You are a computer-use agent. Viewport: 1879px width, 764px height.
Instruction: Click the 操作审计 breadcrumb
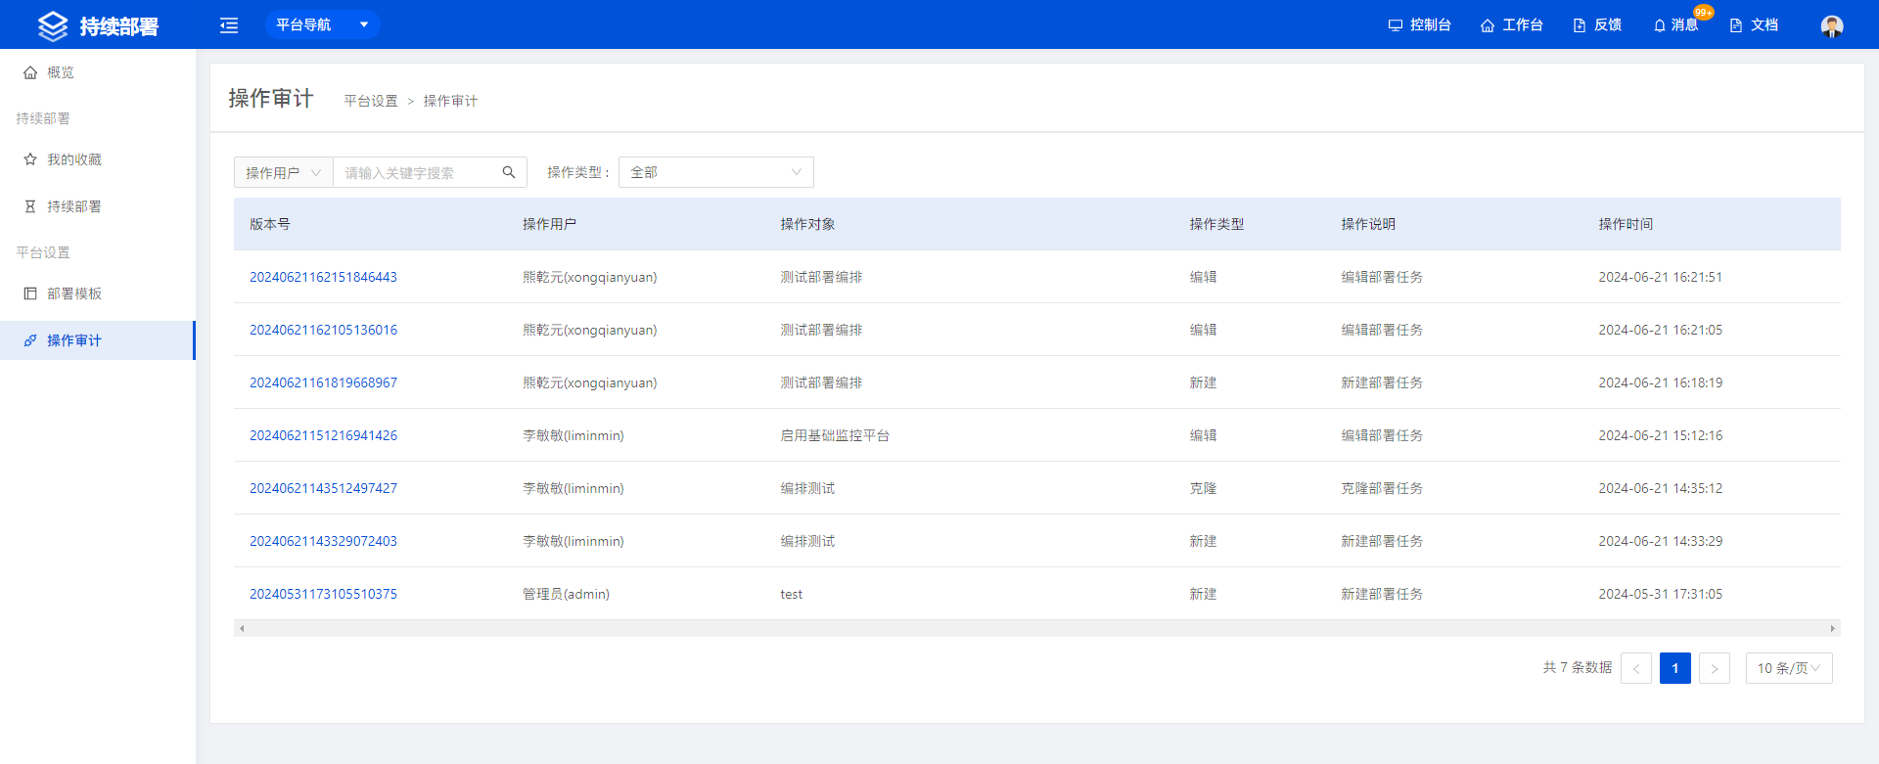pyautogui.click(x=450, y=101)
